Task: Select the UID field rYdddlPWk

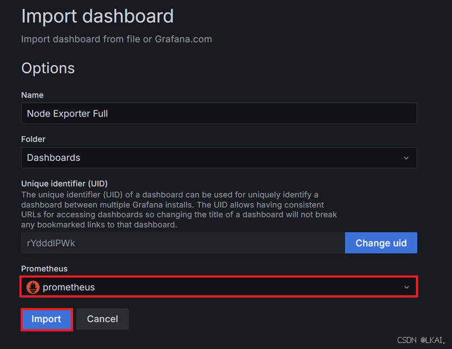Action: [183, 243]
